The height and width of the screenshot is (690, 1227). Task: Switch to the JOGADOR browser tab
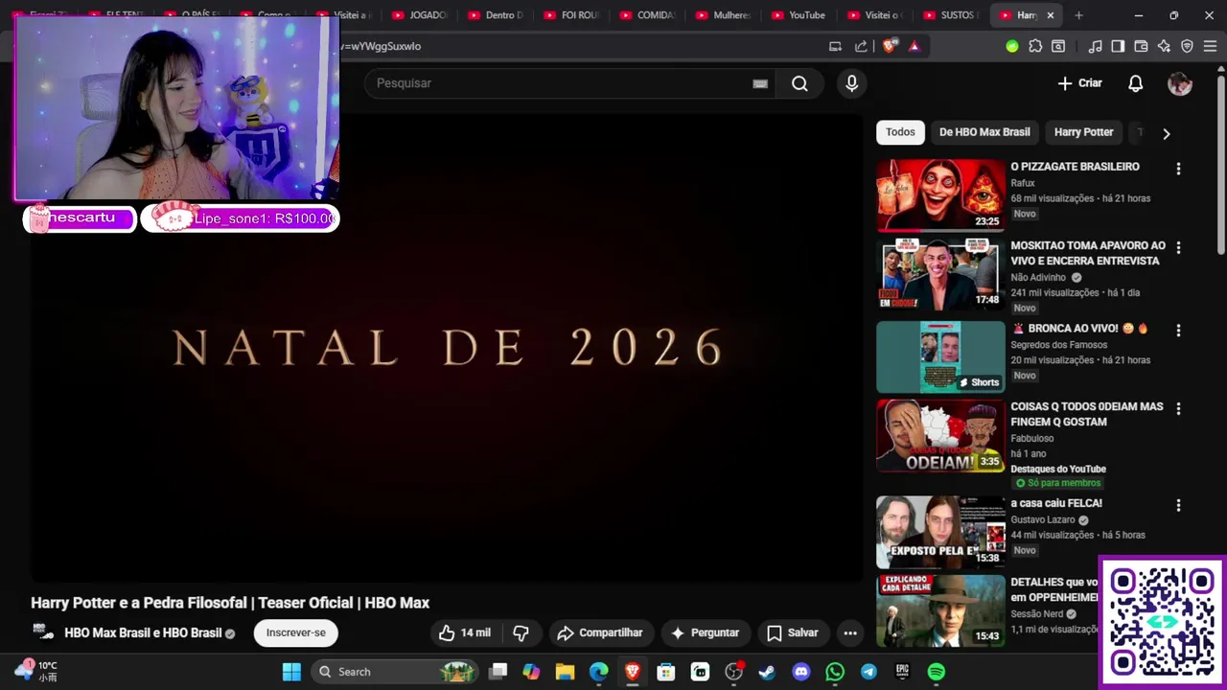coord(420,15)
